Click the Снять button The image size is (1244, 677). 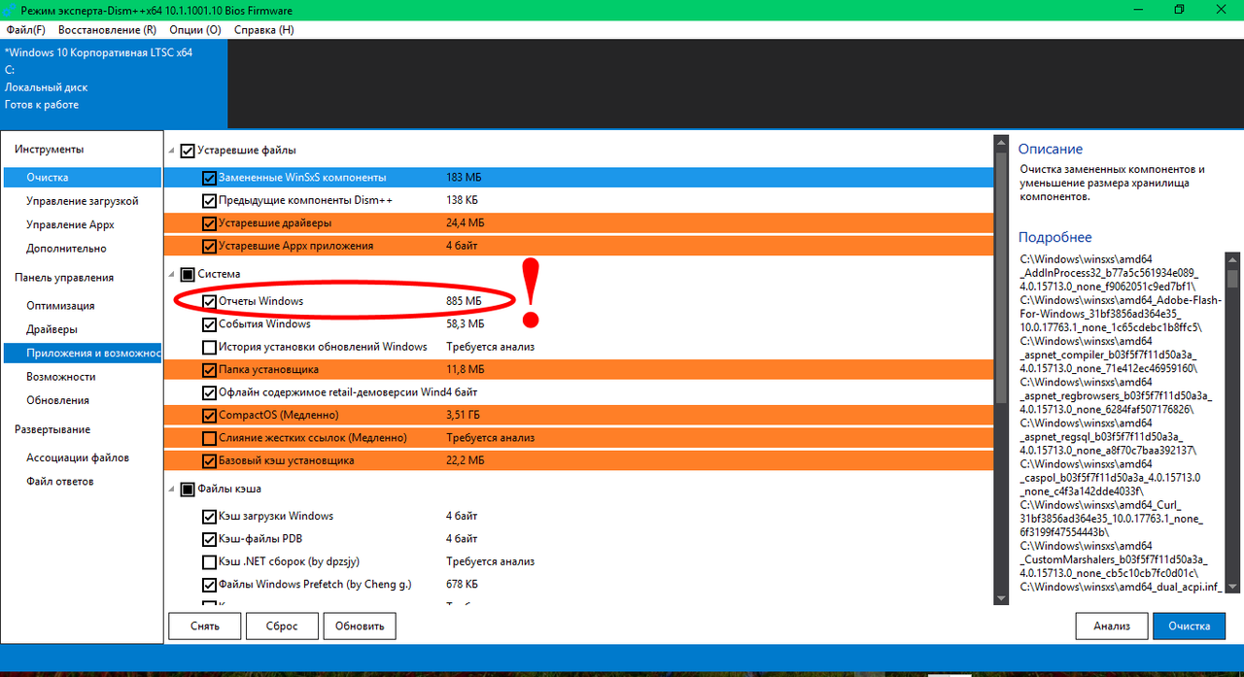pos(204,626)
